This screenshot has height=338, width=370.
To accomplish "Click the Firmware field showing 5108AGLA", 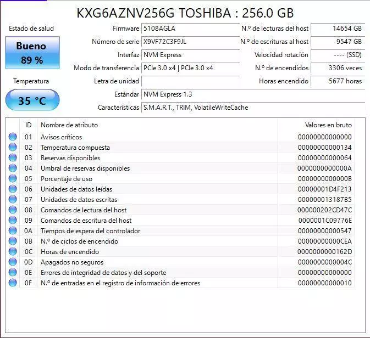I will coord(190,29).
